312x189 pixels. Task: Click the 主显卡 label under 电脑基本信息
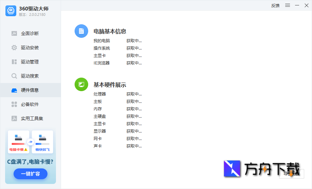100,56
